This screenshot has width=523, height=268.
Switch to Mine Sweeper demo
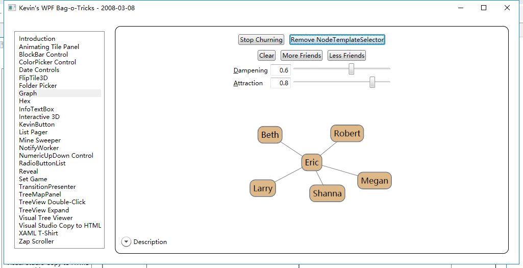click(40, 140)
